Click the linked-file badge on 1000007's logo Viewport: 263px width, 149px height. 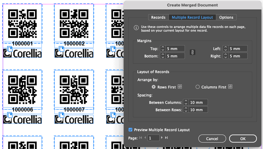coord(62,115)
